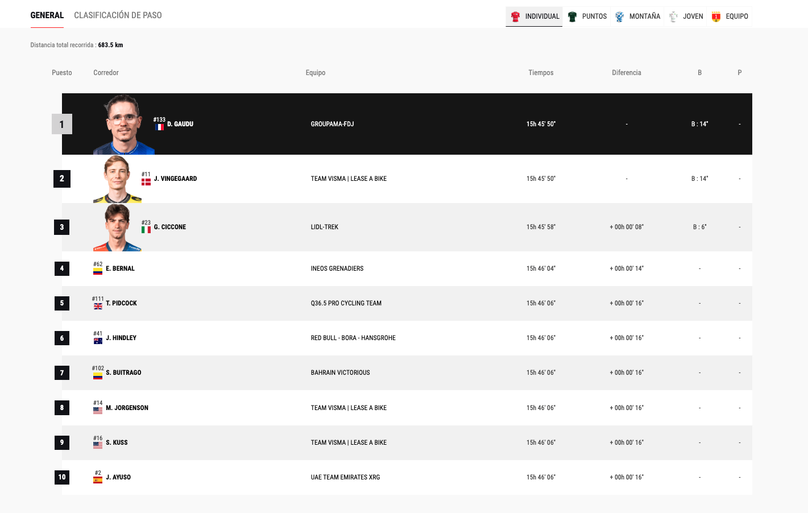Click the French flag next to Gaudu
The image size is (808, 513).
[x=160, y=127]
